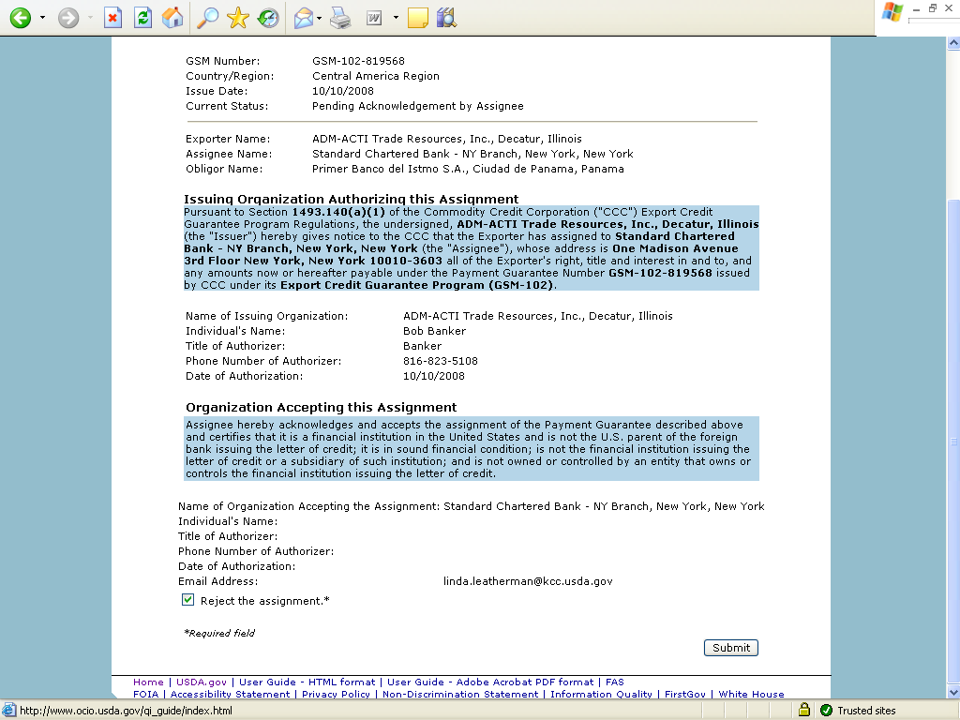Viewport: 960px width, 720px height.
Task: Expand the Edit icon dropdown arrow
Action: (396, 18)
